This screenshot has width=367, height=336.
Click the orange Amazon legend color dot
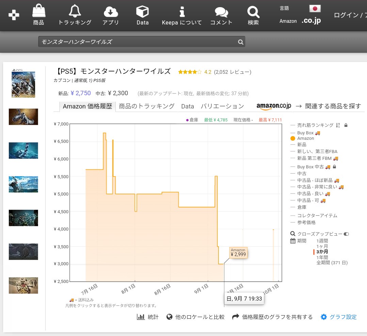point(293,138)
